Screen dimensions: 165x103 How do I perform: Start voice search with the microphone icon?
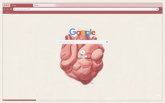click(x=107, y=42)
